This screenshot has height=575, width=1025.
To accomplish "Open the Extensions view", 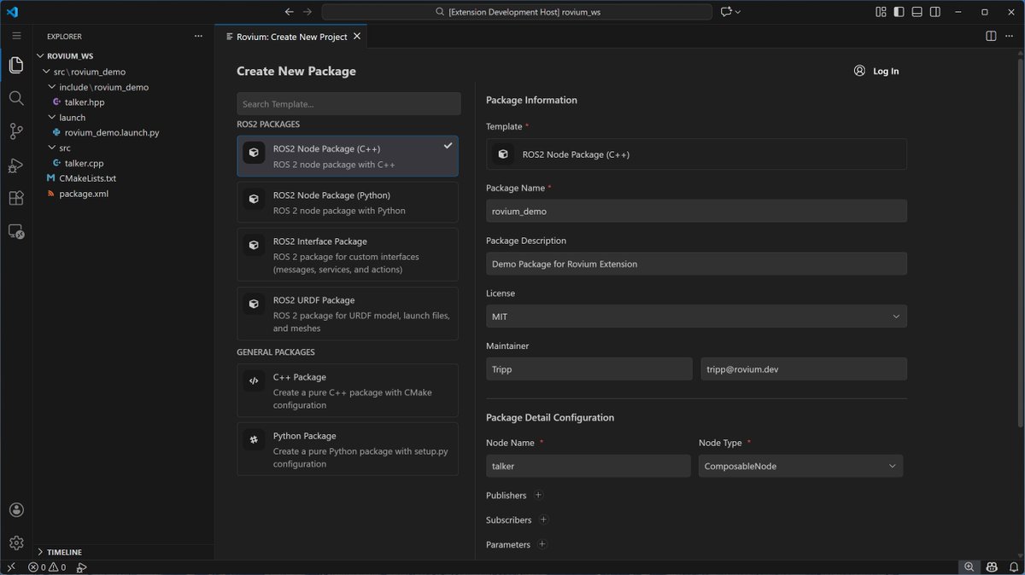I will (x=16, y=198).
